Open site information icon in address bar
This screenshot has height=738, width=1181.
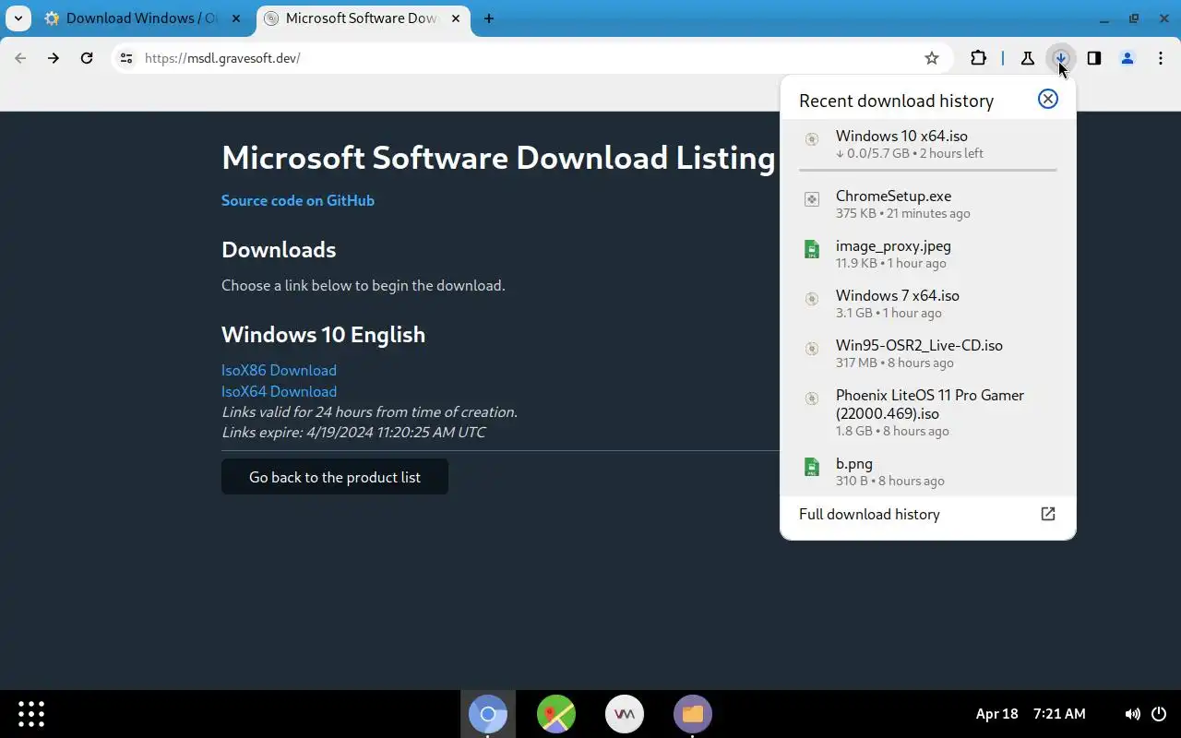(126, 58)
